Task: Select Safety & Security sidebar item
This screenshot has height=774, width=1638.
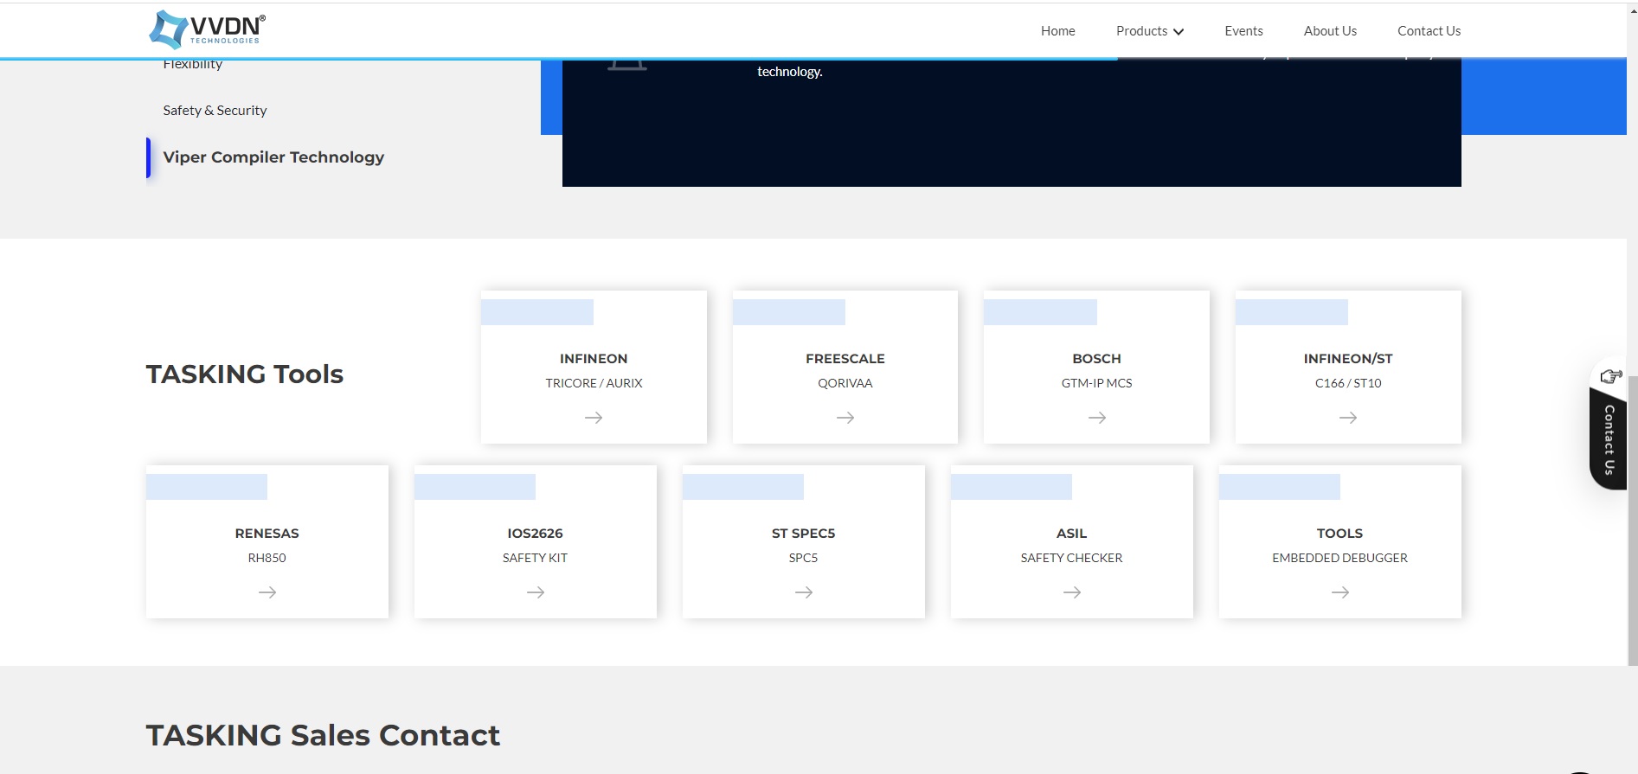Action: point(215,111)
